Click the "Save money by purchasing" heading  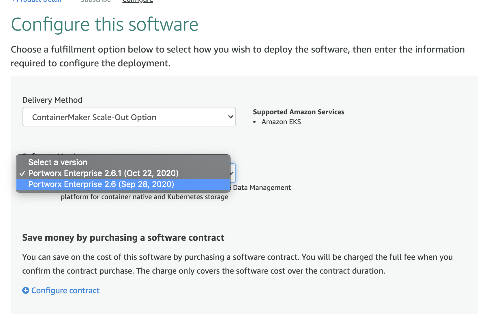123,238
